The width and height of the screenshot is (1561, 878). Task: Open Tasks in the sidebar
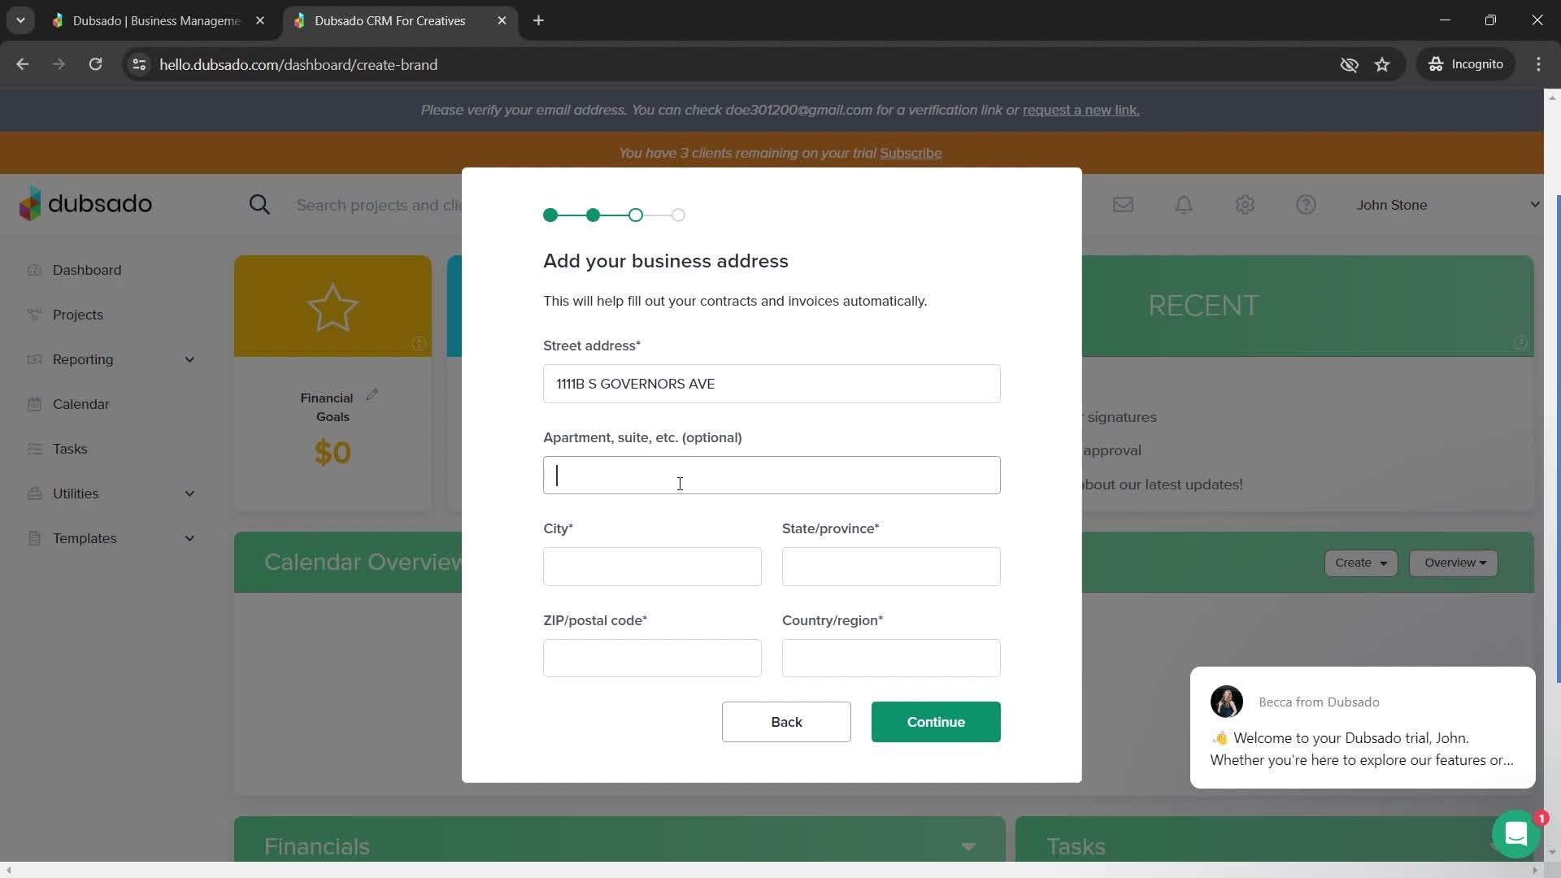(x=70, y=449)
